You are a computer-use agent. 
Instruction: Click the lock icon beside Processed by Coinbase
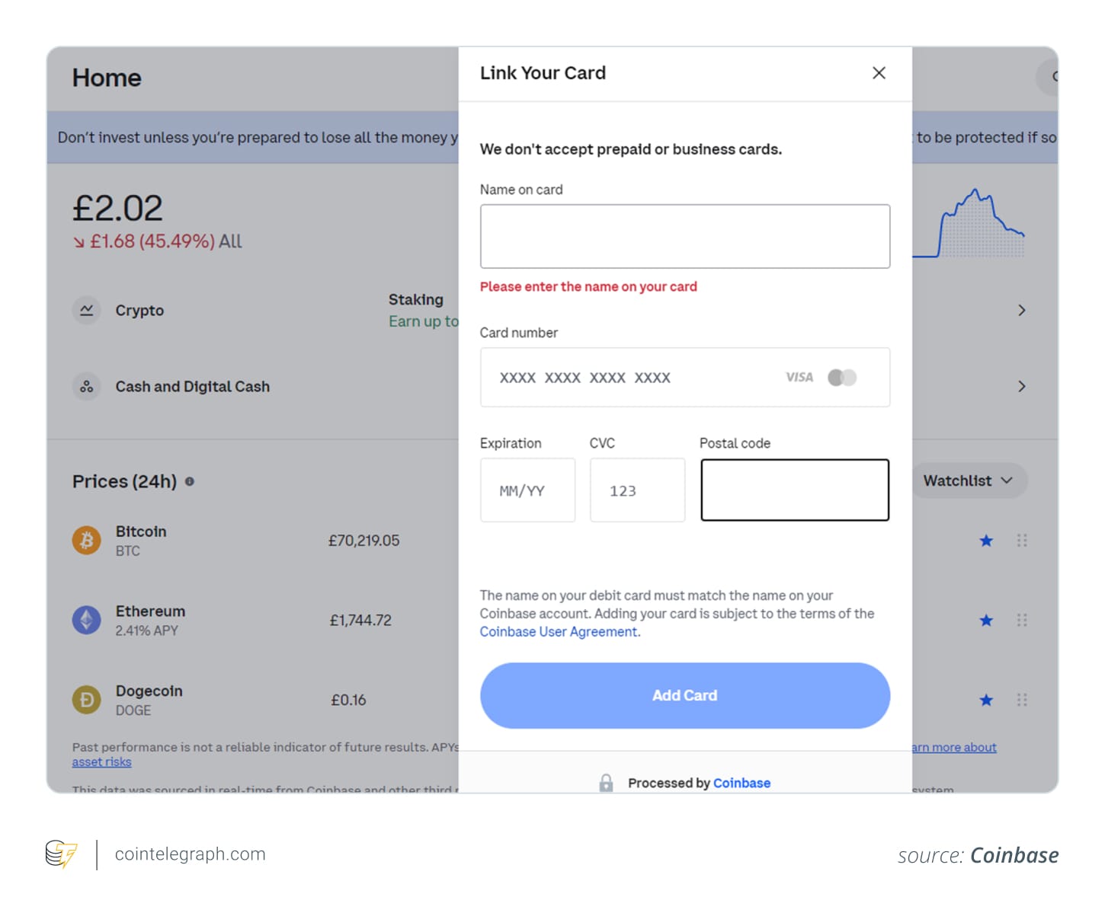pos(607,782)
